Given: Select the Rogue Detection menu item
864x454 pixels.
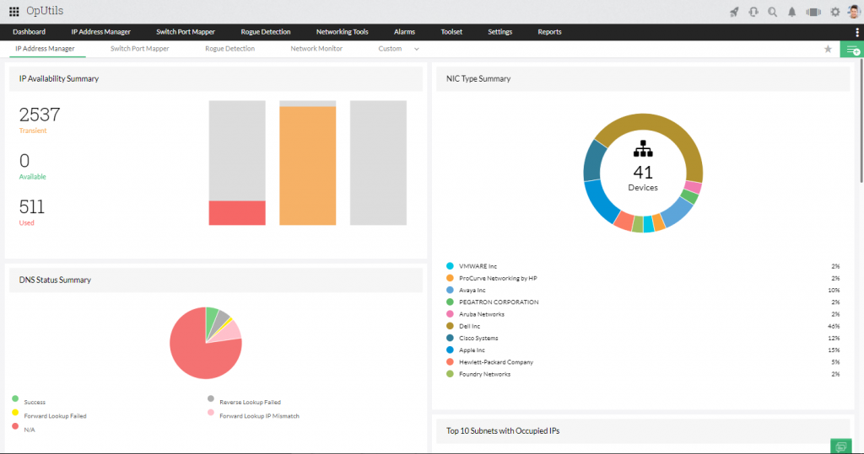Looking at the screenshot, I should [265, 32].
